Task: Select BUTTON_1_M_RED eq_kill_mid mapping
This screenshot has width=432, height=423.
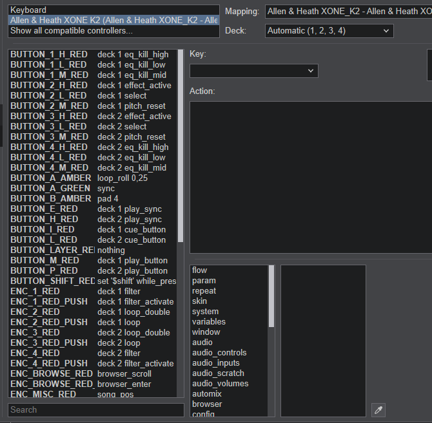Action: point(93,75)
